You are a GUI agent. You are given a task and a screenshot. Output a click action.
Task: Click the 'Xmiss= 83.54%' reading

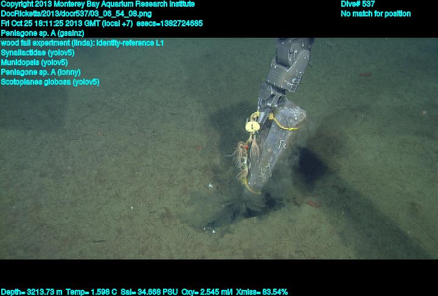[262, 292]
